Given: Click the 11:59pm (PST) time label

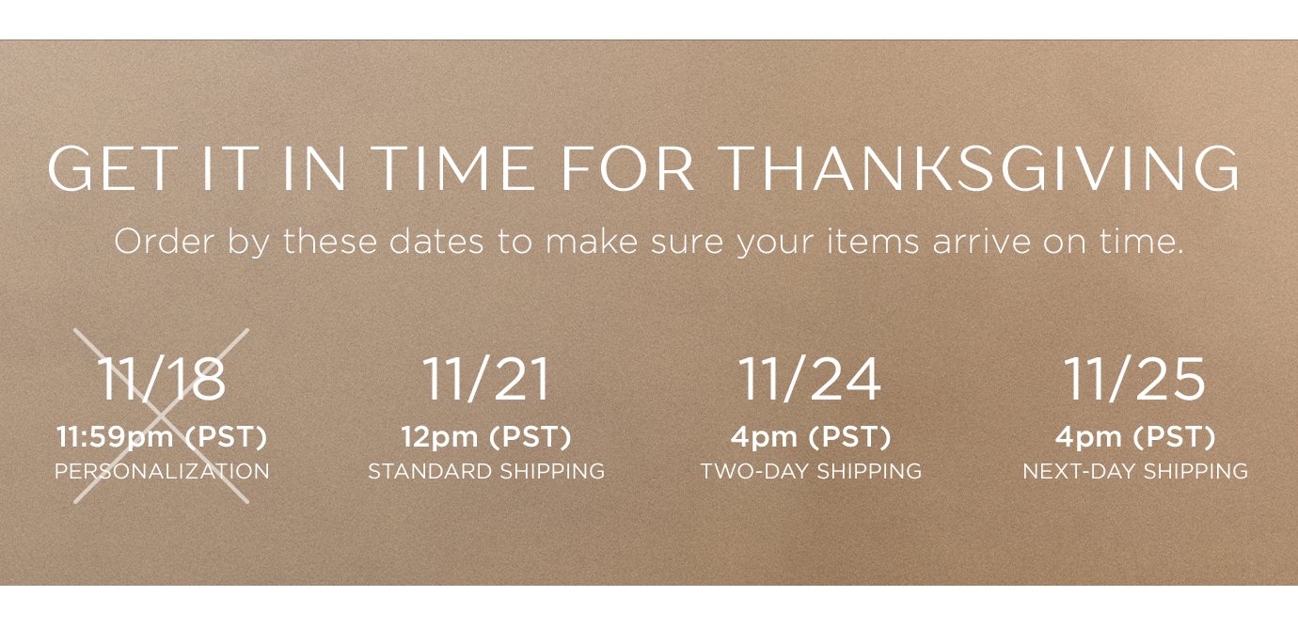Looking at the screenshot, I should tap(162, 437).
